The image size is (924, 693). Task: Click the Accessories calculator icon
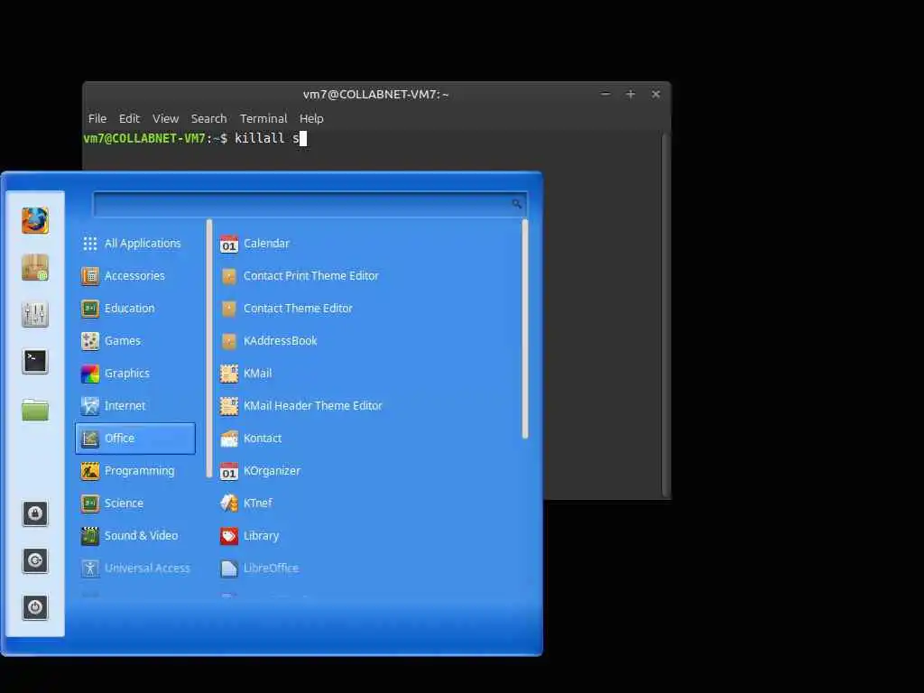[x=89, y=276]
